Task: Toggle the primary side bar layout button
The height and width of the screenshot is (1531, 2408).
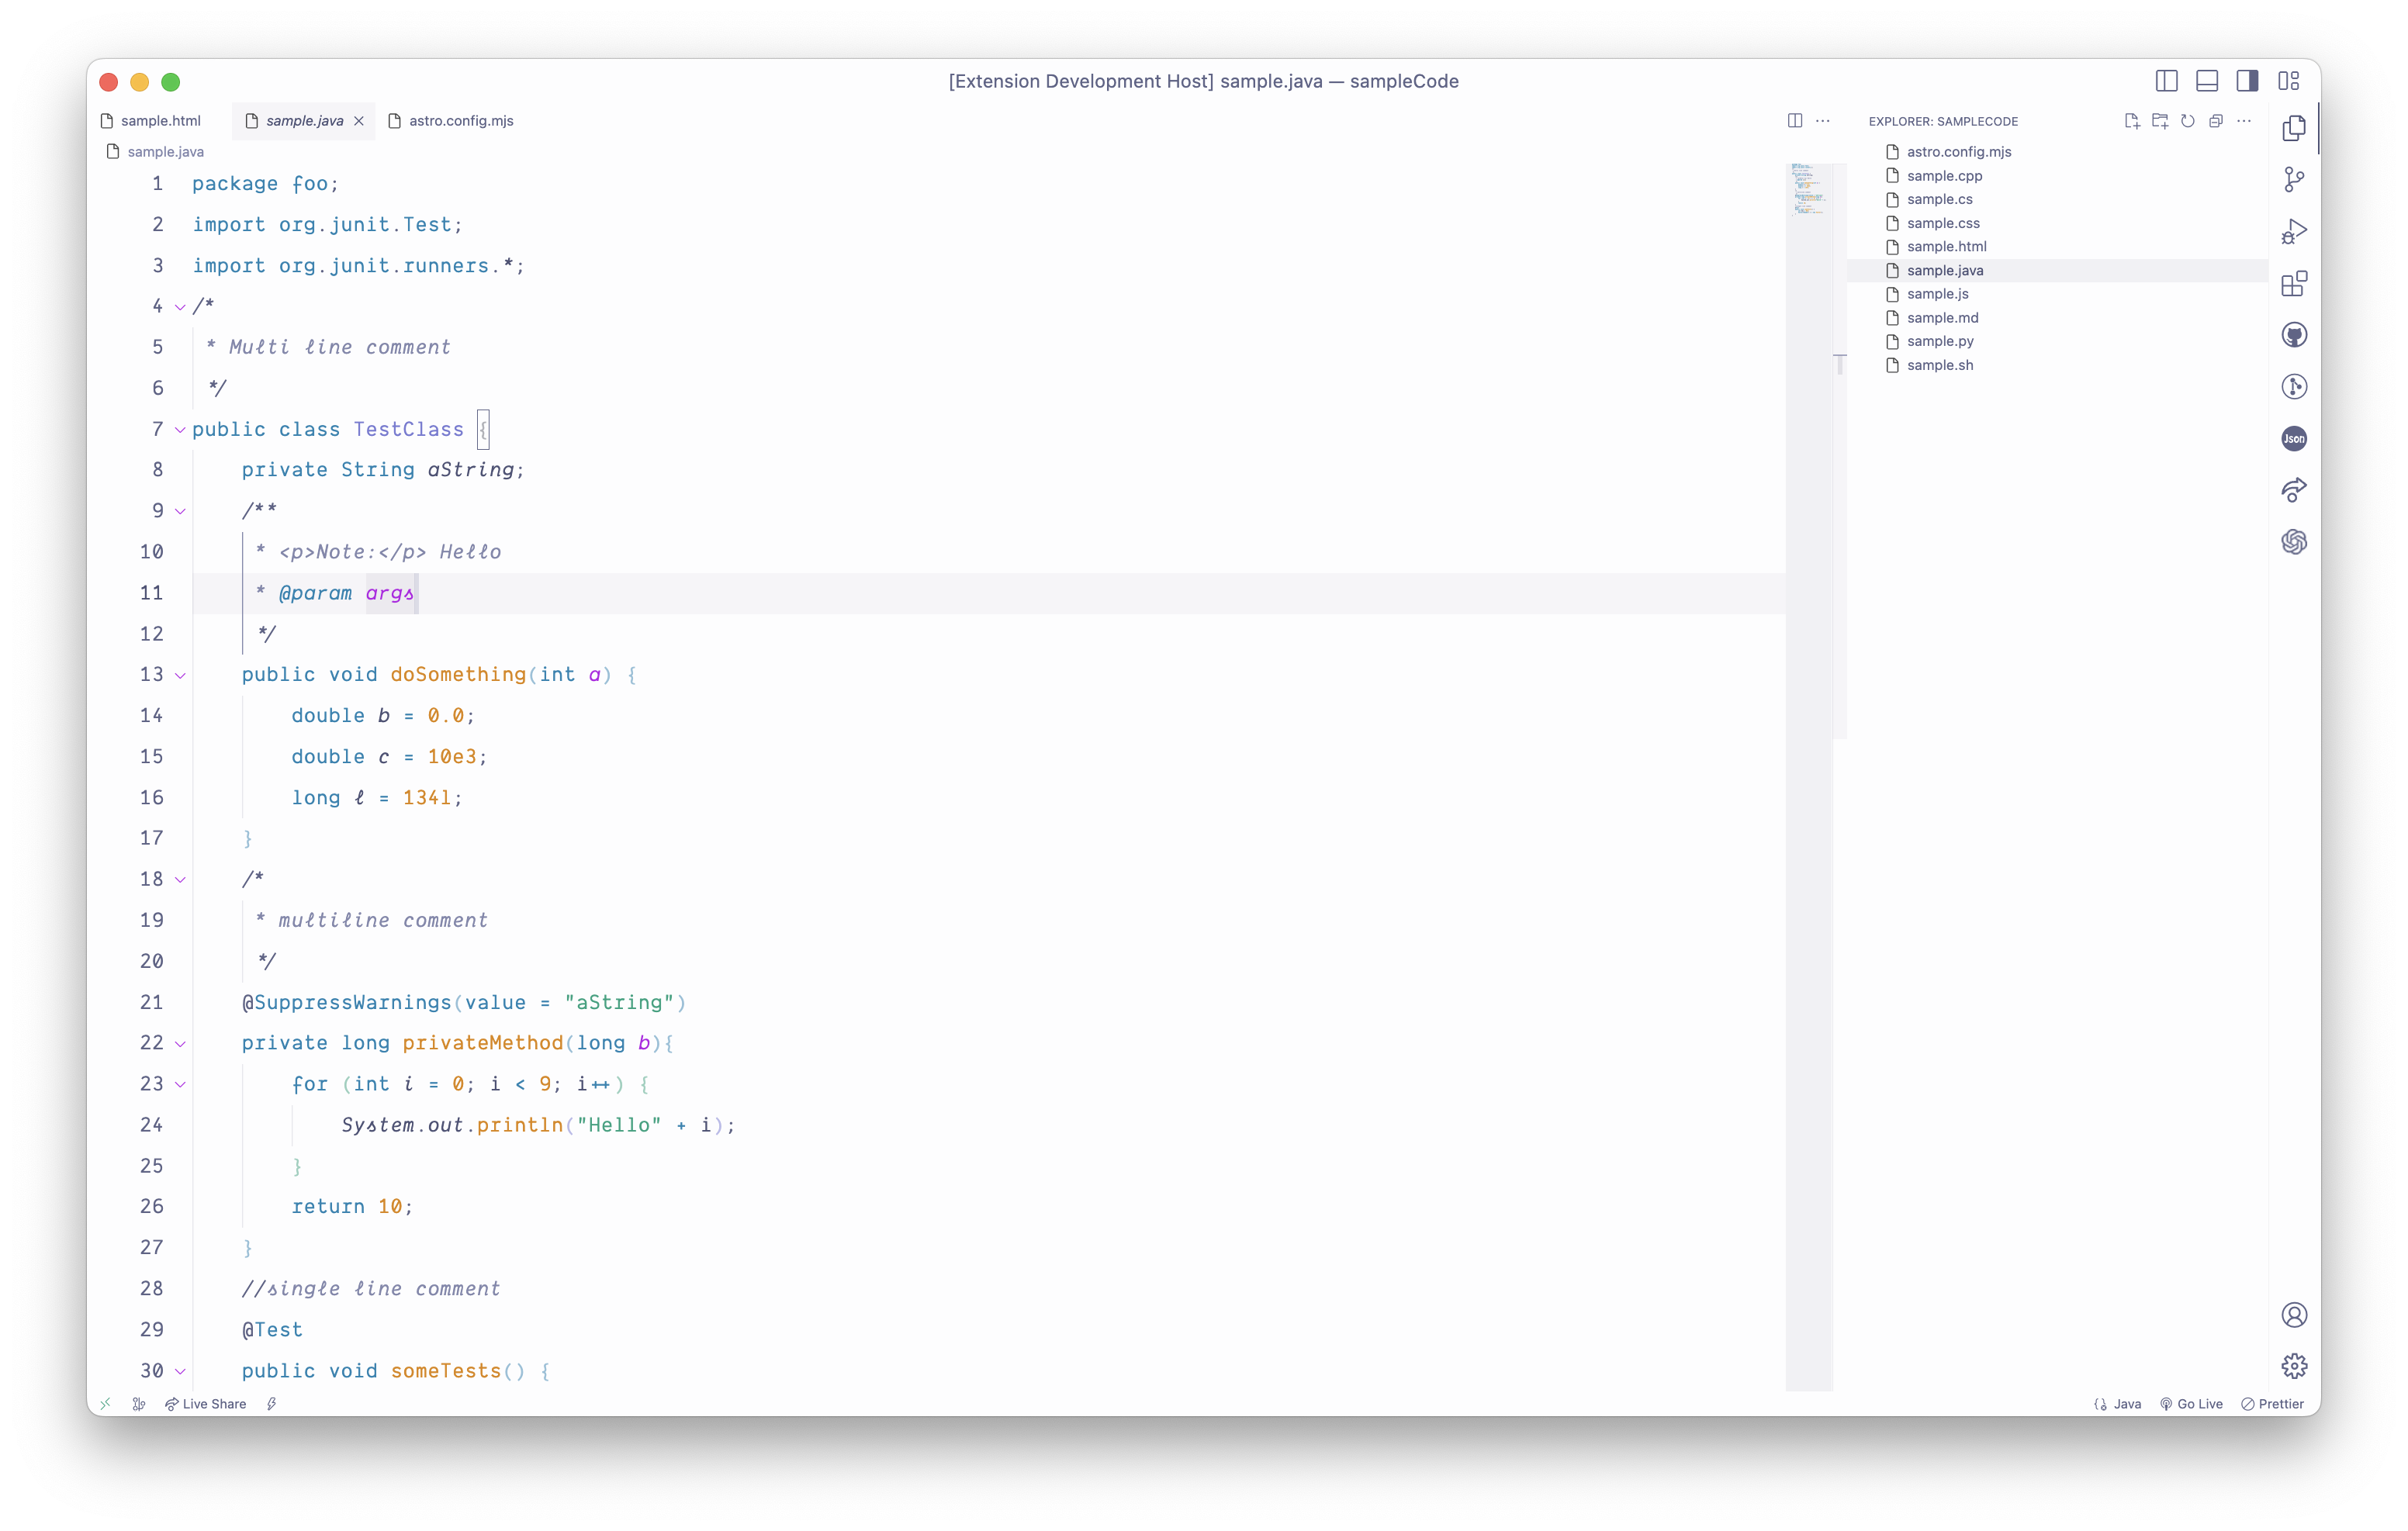Action: [2166, 81]
